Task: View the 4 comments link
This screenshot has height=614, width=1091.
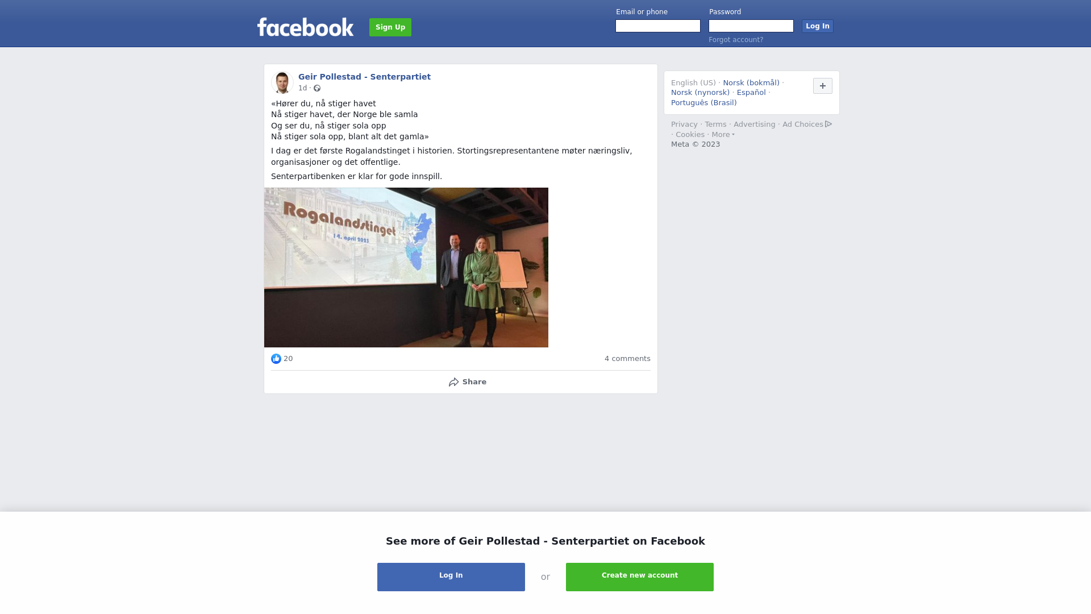Action: pyautogui.click(x=627, y=359)
